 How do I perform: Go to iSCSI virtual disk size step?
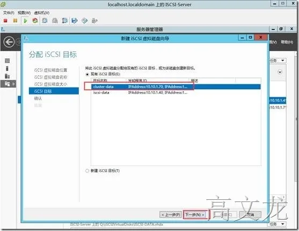click(x=50, y=84)
